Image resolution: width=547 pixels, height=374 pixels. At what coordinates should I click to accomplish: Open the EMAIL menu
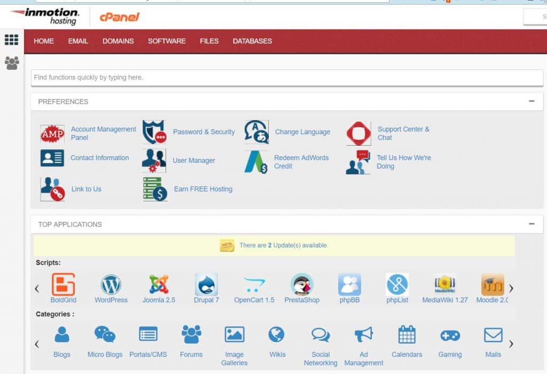[x=78, y=41]
